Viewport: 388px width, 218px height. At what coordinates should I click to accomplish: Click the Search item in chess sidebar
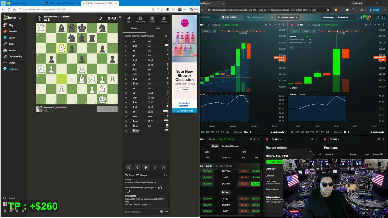pos(9,198)
